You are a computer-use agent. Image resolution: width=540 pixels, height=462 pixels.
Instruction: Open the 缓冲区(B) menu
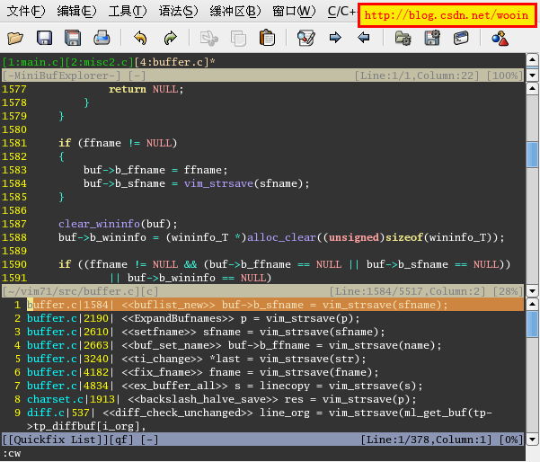click(x=234, y=12)
